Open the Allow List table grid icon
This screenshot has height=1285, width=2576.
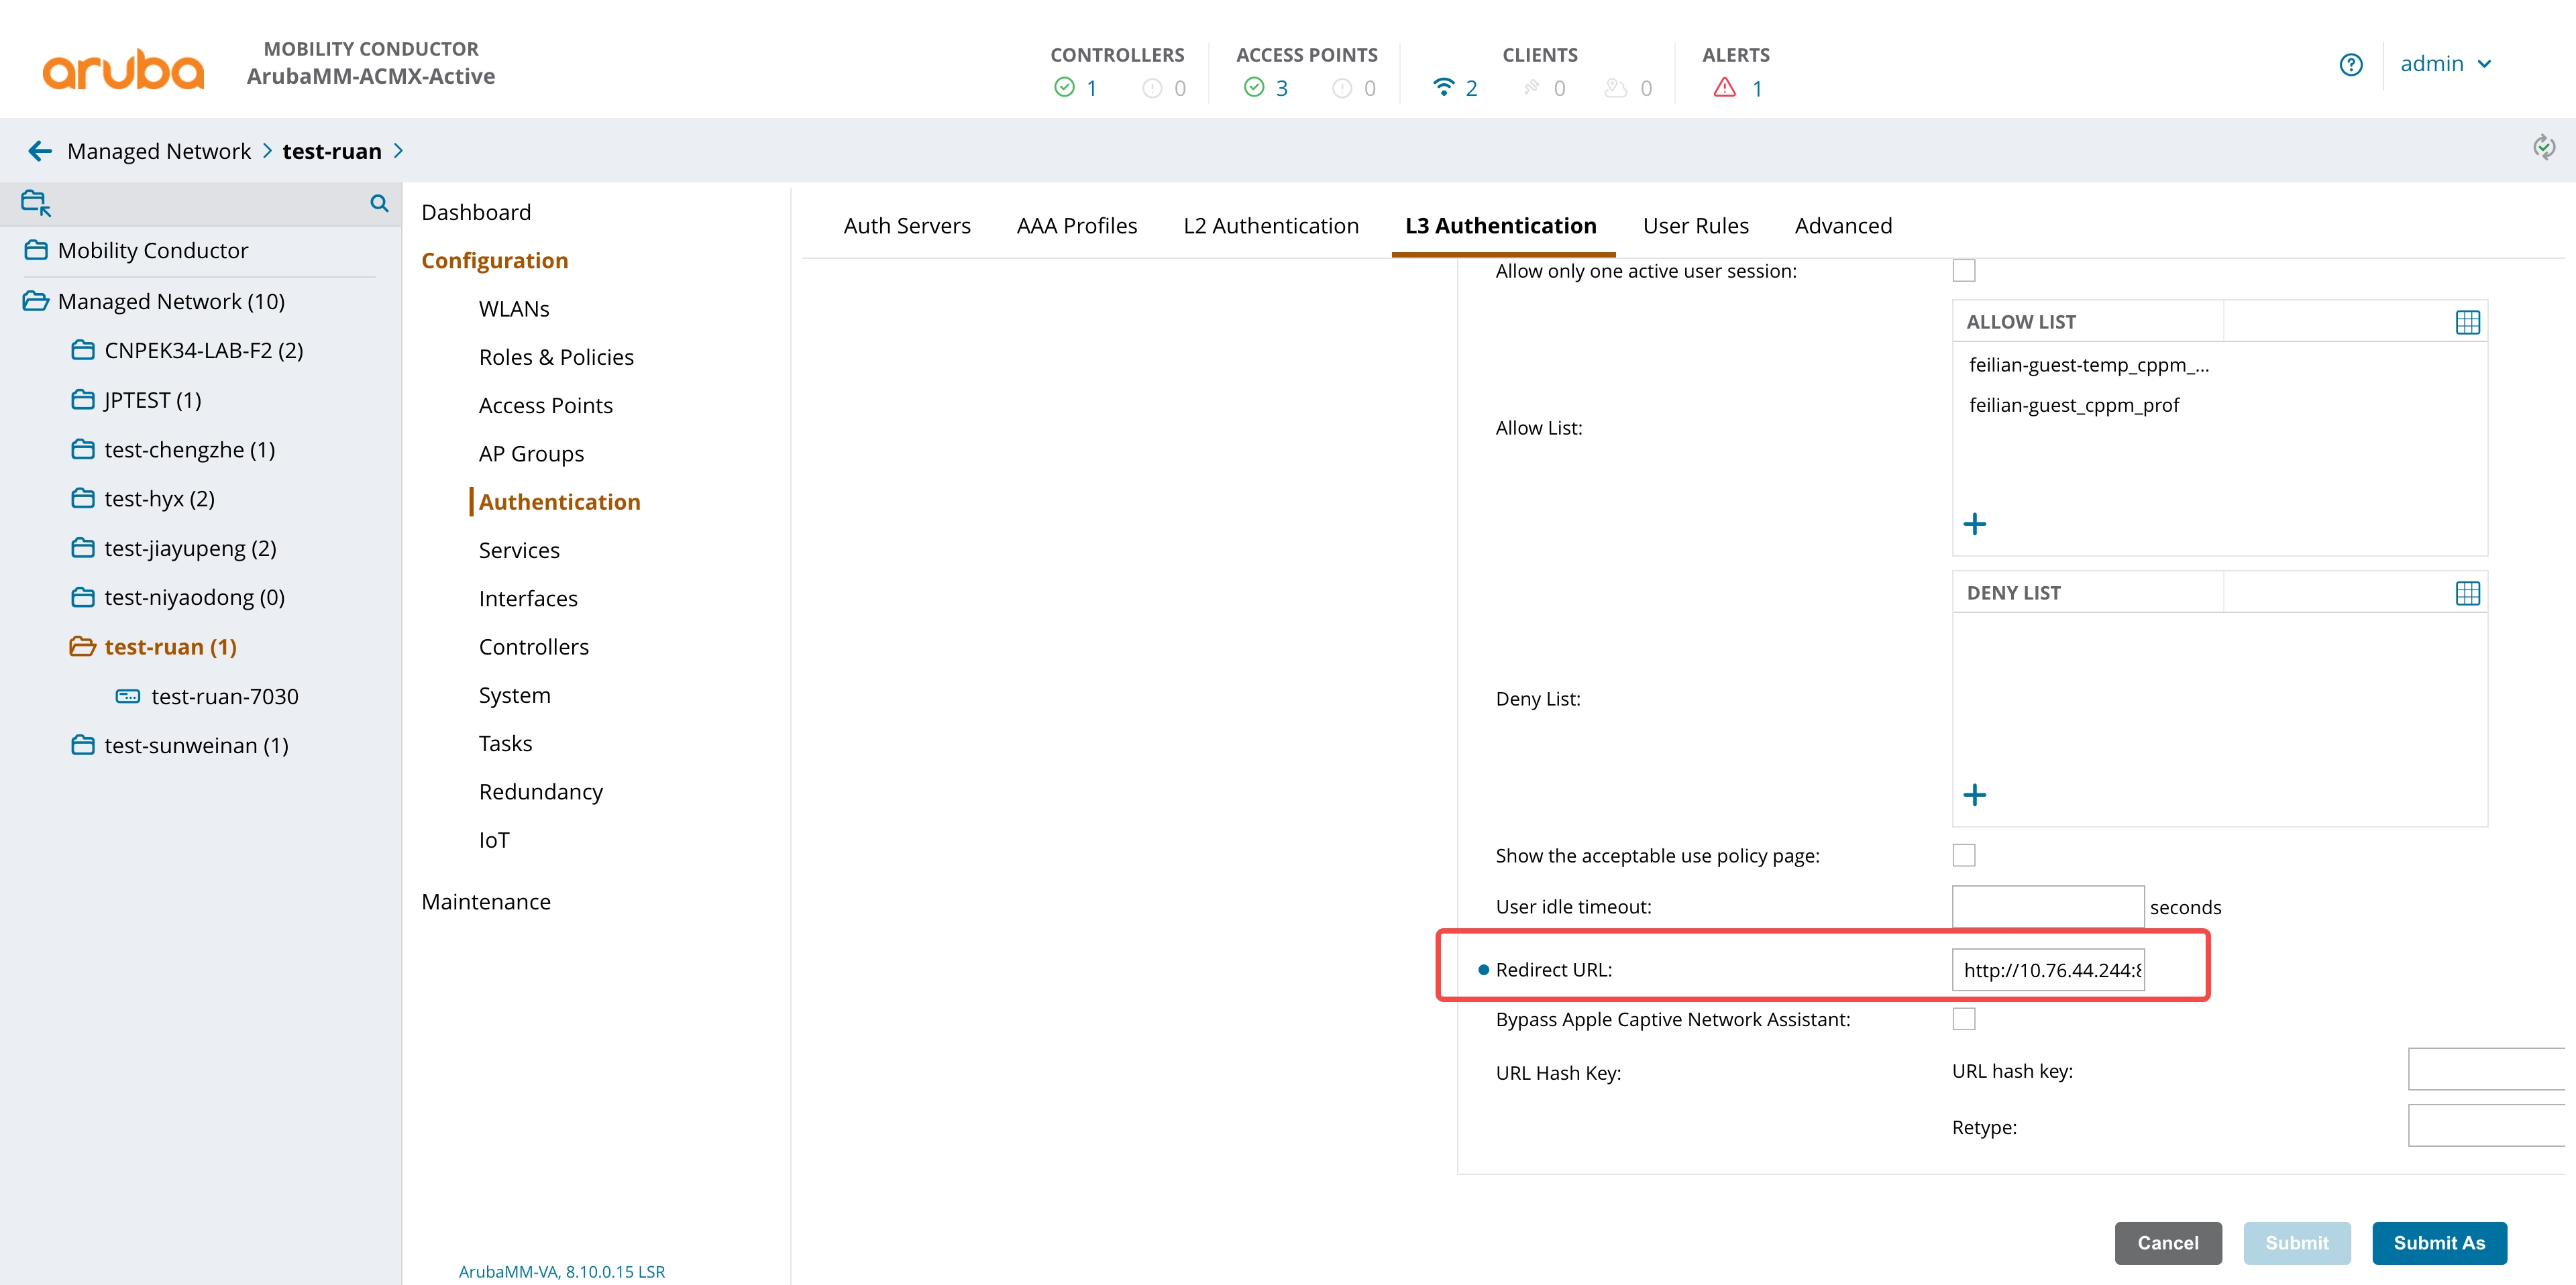[2467, 322]
